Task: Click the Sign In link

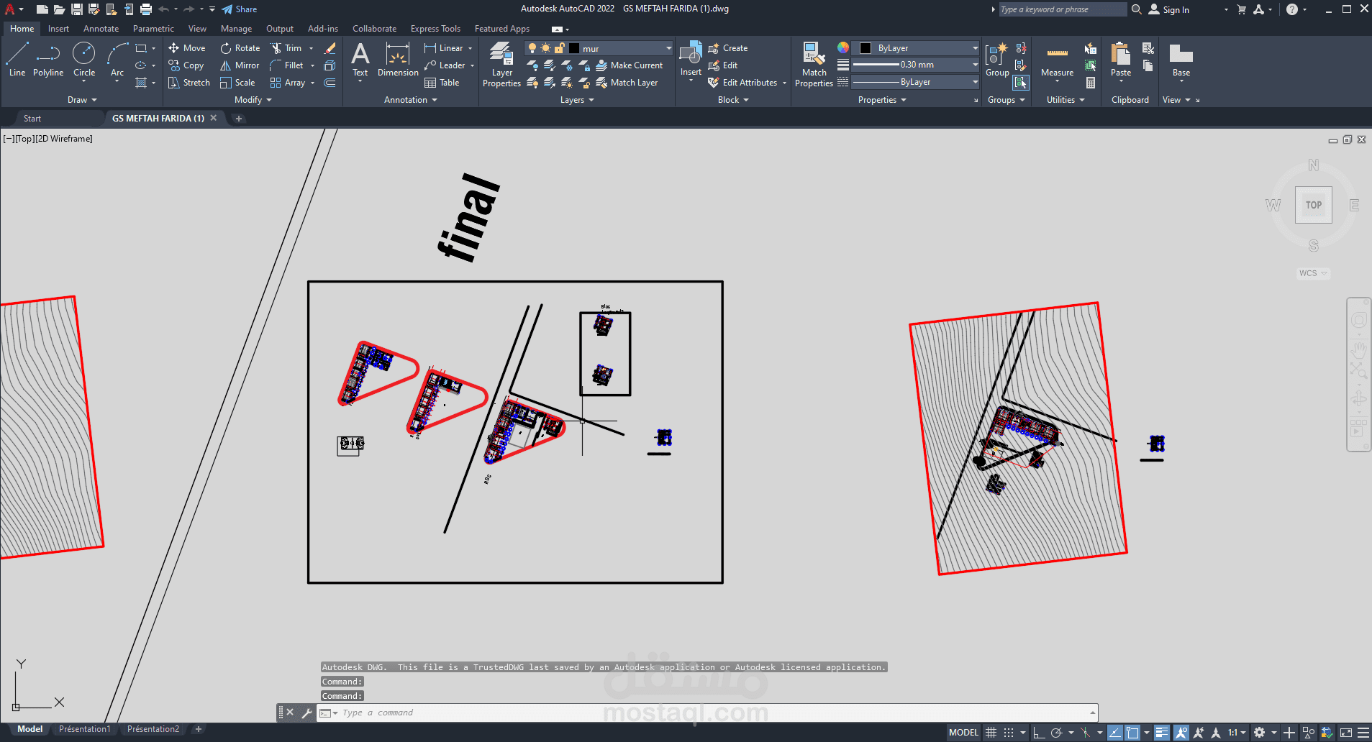Action: point(1176,10)
